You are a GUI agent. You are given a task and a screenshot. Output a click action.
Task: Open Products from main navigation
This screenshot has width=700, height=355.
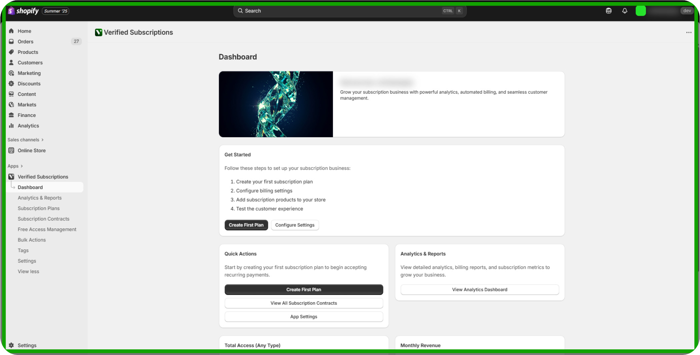coord(28,52)
